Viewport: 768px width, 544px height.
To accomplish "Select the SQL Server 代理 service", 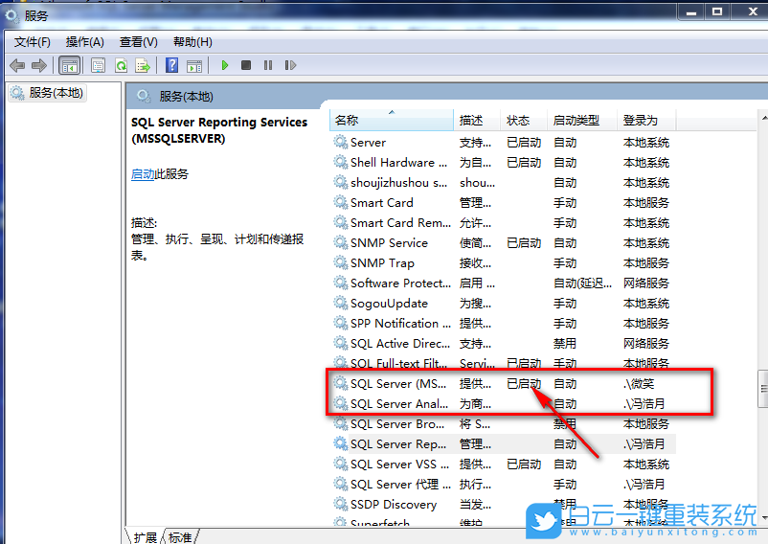I will coord(503,484).
